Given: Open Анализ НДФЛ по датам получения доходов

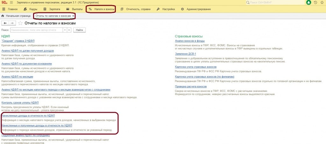Looking at the screenshot, I should (28, 51).
